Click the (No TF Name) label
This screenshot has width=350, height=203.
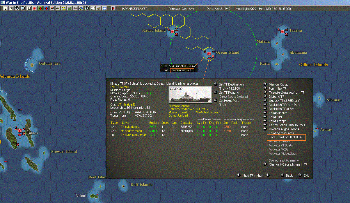[119, 87]
